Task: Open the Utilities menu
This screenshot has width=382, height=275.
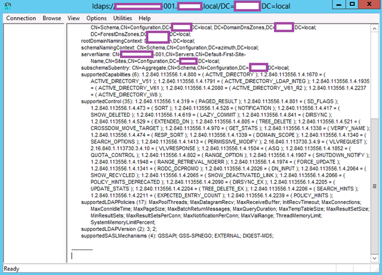Action: coord(122,18)
